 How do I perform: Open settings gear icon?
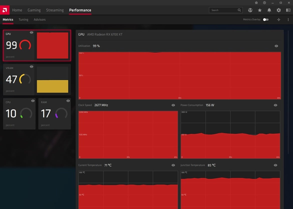[279, 10]
